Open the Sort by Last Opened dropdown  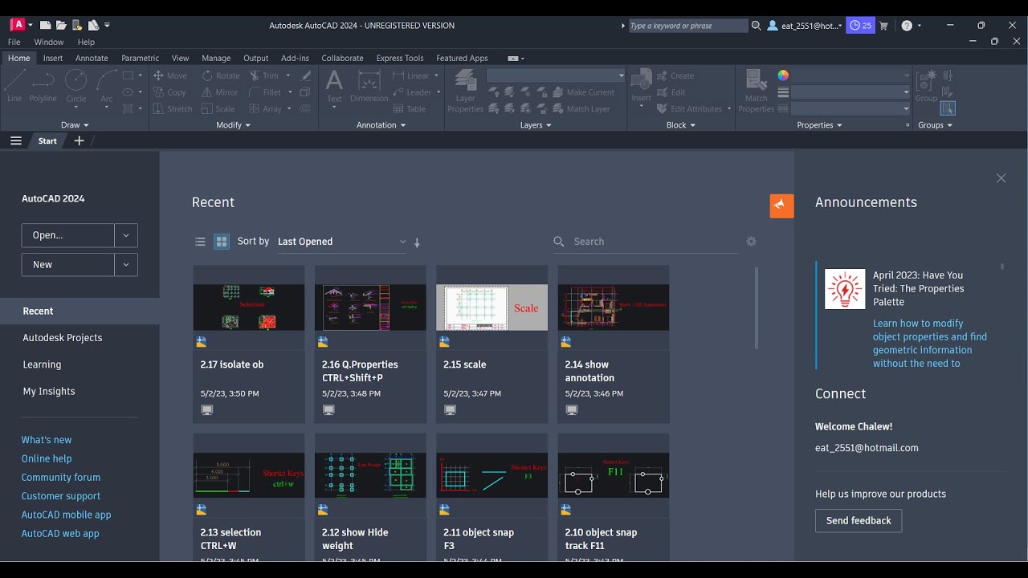341,242
